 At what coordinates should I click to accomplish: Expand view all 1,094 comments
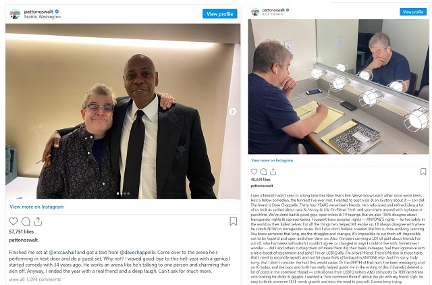[x=35, y=279]
